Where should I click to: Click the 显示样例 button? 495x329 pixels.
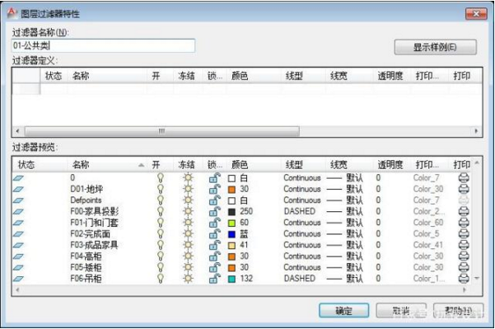pyautogui.click(x=436, y=47)
